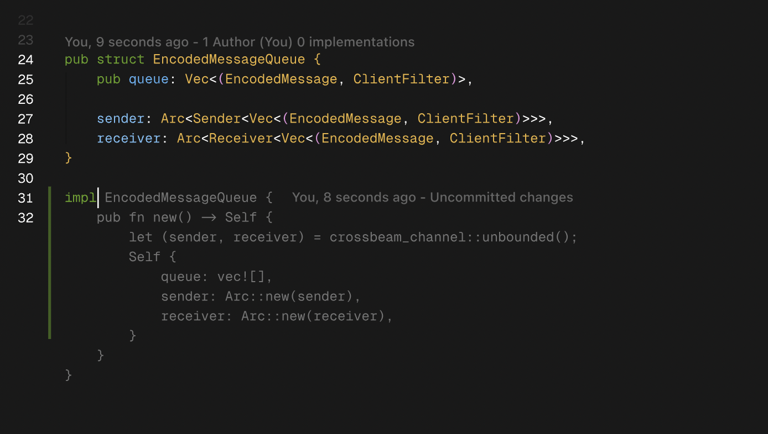Click the 'Uncommitted changes' inline blame text
The width and height of the screenshot is (768, 434).
pos(501,198)
